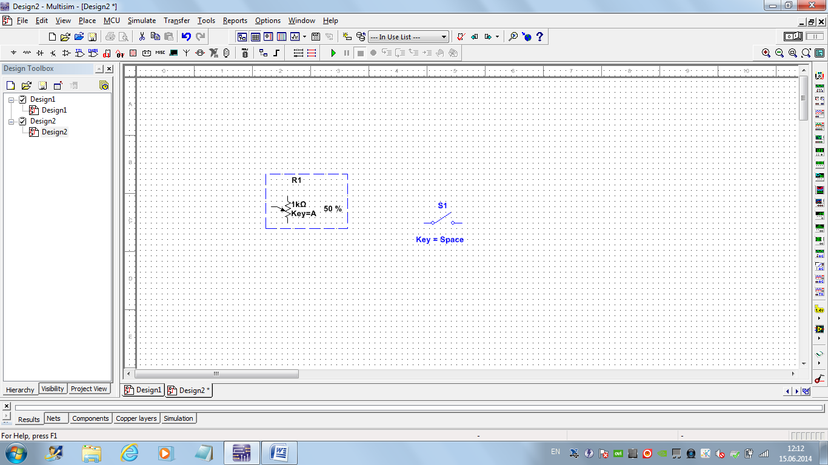
Task: Place a ground source component
Action: pos(13,53)
